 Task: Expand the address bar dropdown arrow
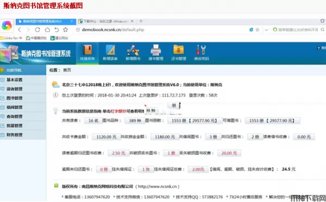click(x=266, y=30)
